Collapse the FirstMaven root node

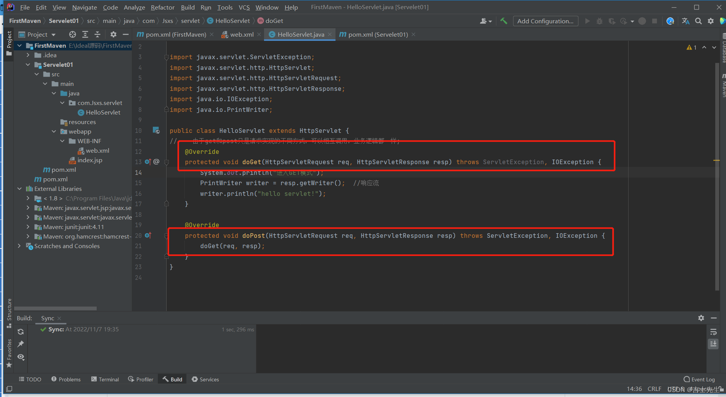pyautogui.click(x=19, y=45)
